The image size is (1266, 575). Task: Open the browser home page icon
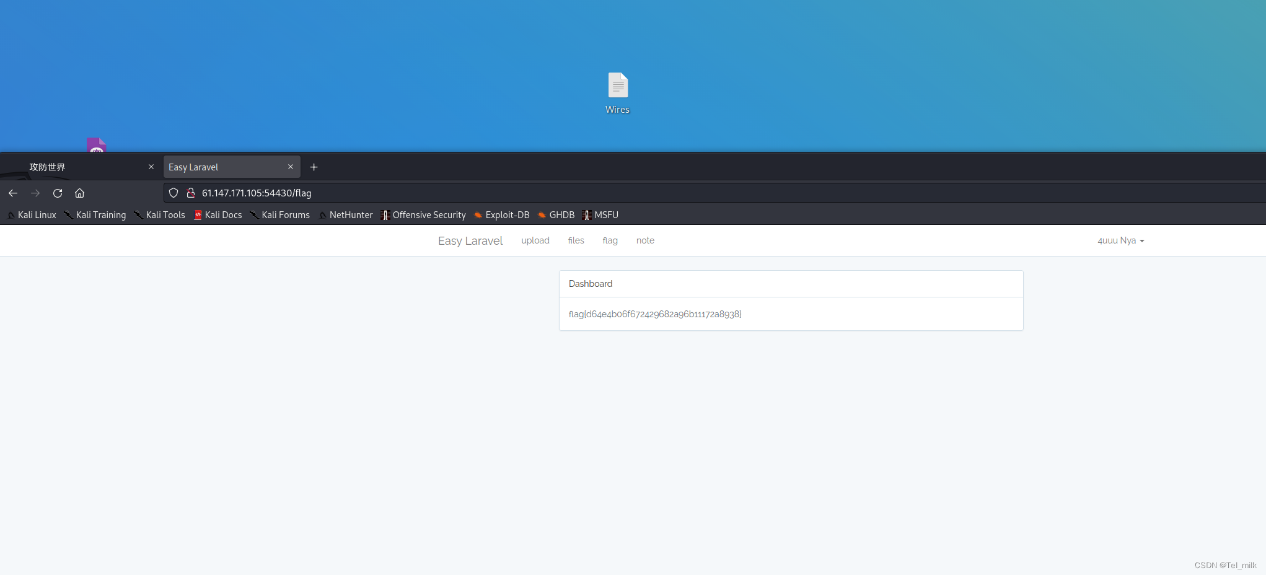coord(80,193)
